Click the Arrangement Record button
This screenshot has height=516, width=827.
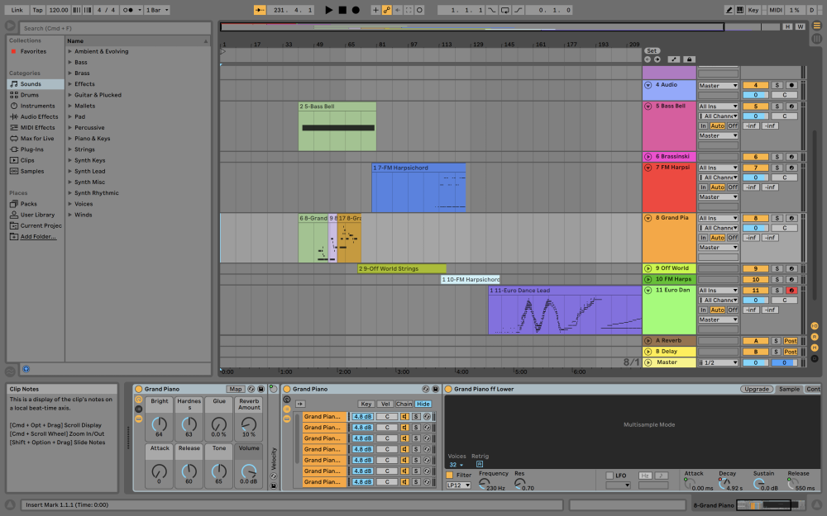click(356, 10)
